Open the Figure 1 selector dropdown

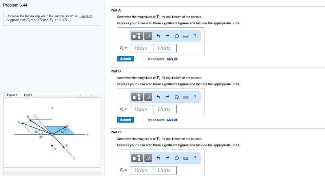(x=16, y=95)
